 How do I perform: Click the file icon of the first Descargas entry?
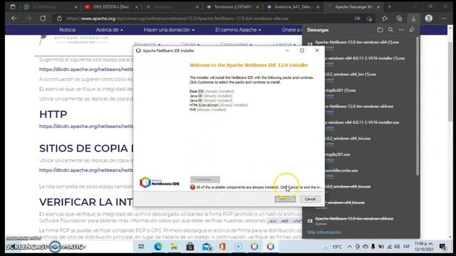tap(310, 44)
